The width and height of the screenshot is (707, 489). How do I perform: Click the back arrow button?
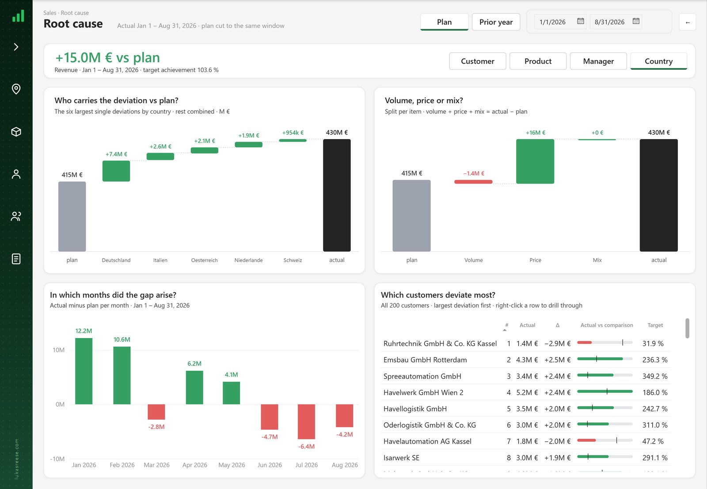coord(688,22)
